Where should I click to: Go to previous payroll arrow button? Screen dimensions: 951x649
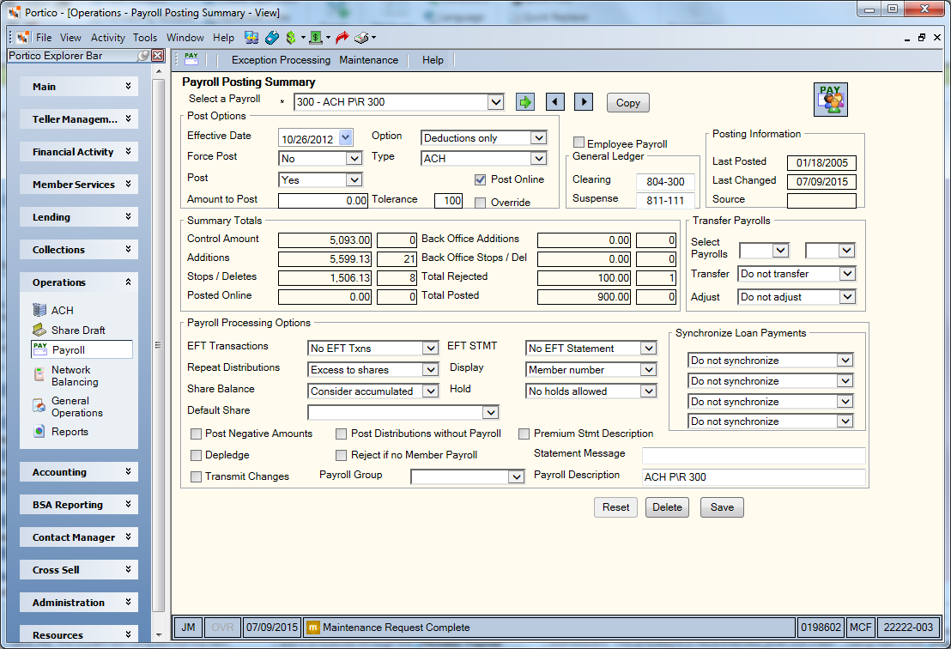tap(555, 102)
